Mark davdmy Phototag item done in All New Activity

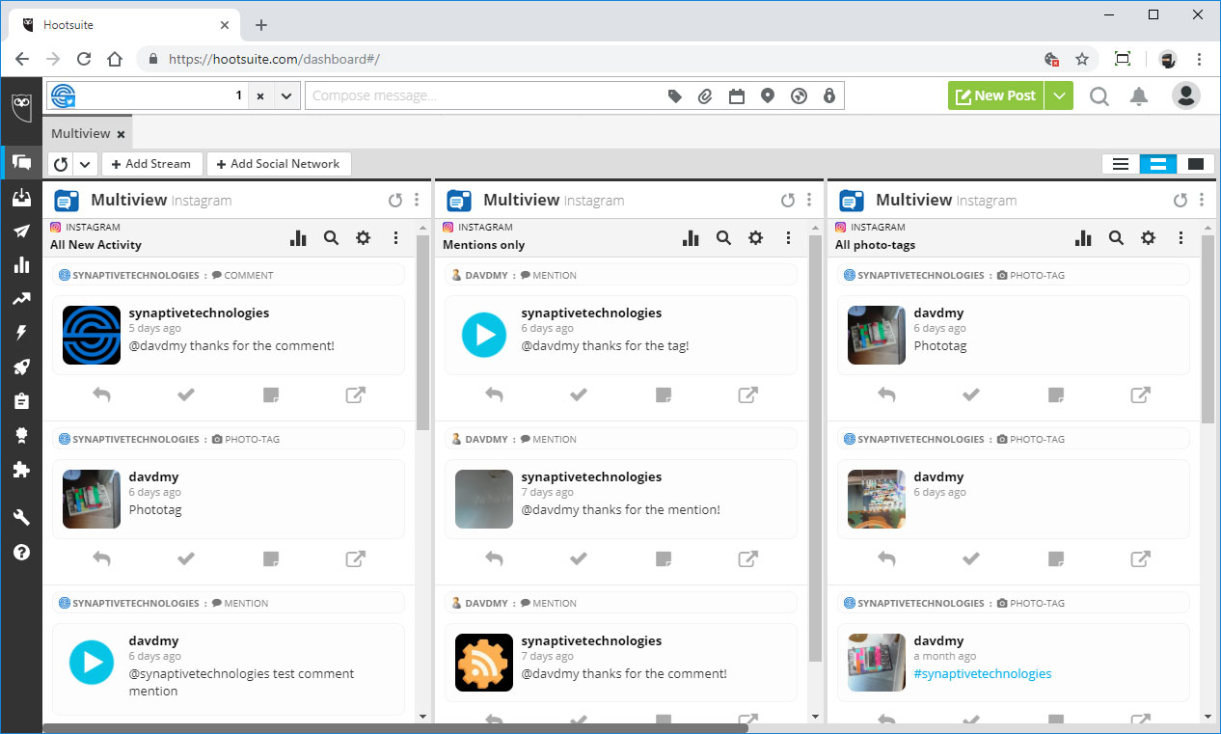click(186, 557)
